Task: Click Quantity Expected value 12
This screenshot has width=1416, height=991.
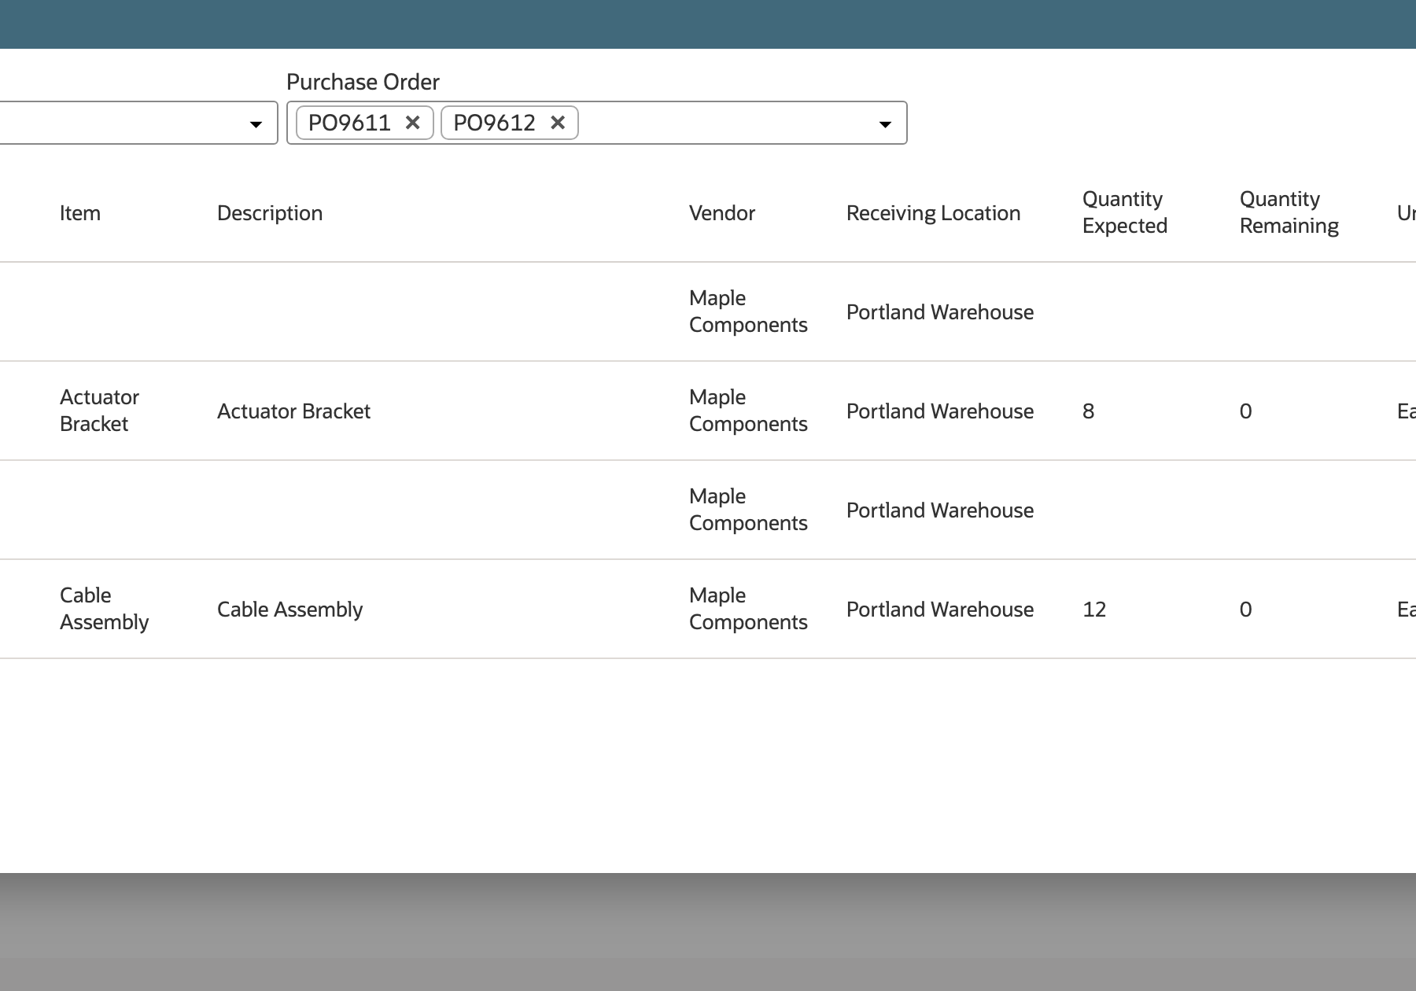Action: point(1094,610)
